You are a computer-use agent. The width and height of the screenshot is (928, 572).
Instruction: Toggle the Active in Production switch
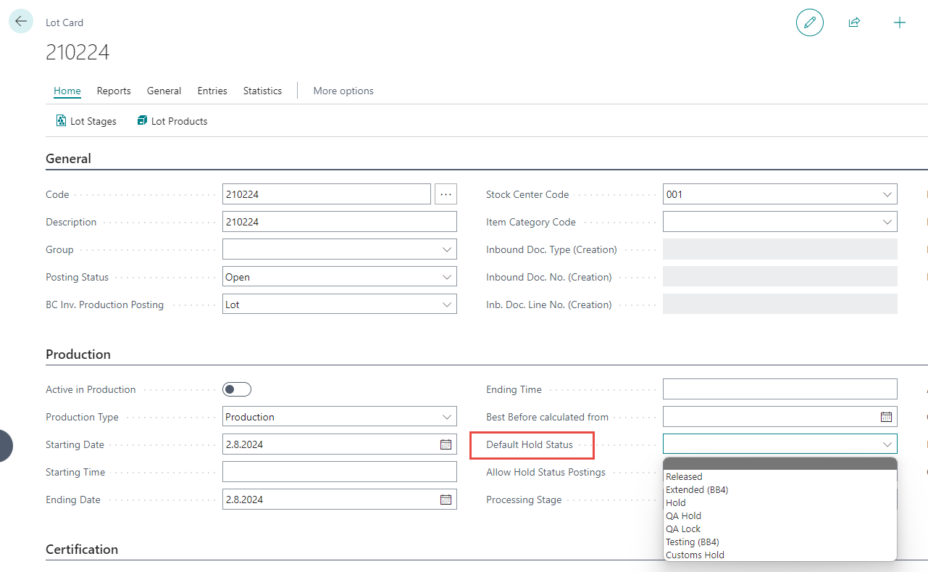click(x=237, y=389)
